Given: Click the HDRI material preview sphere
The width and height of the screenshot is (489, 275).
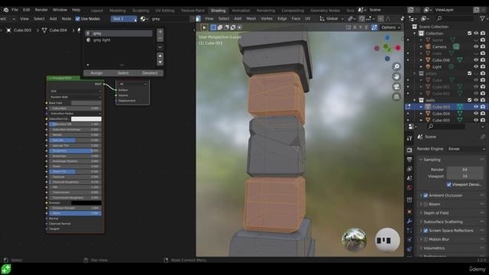Looking at the screenshot, I should tap(354, 240).
